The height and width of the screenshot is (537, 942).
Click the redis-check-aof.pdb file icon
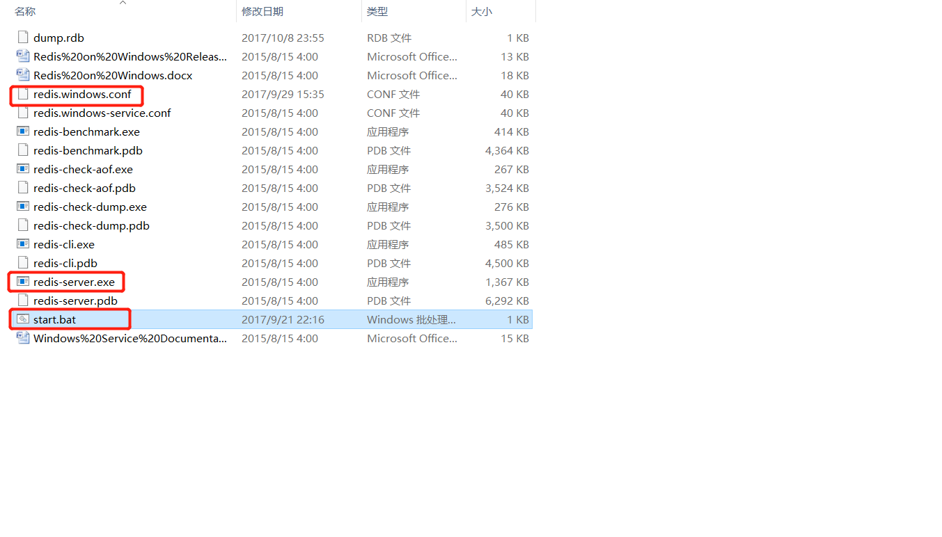click(22, 188)
